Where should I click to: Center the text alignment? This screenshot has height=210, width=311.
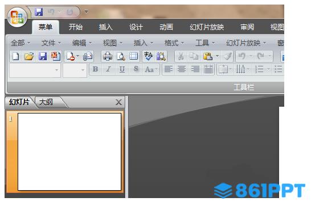pos(182,69)
